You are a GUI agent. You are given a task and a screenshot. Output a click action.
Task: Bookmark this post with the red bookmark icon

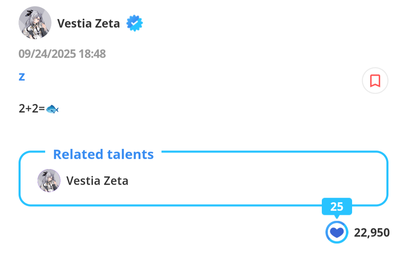click(375, 80)
